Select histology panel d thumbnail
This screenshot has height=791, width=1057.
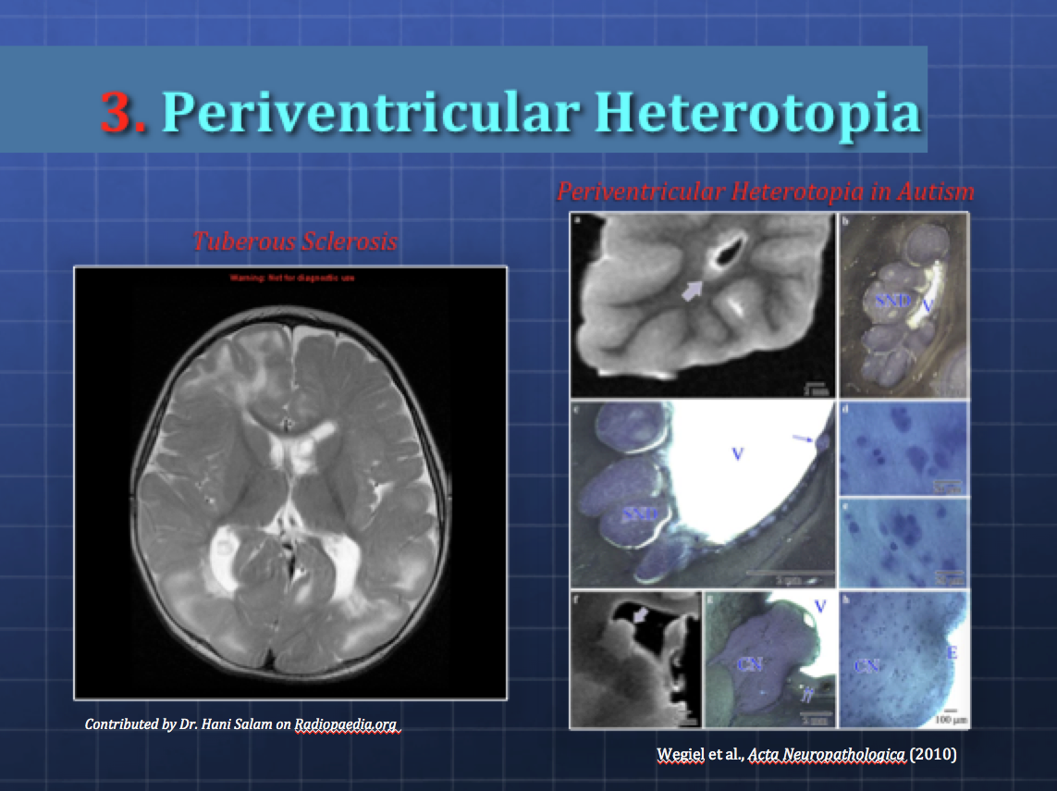point(903,448)
